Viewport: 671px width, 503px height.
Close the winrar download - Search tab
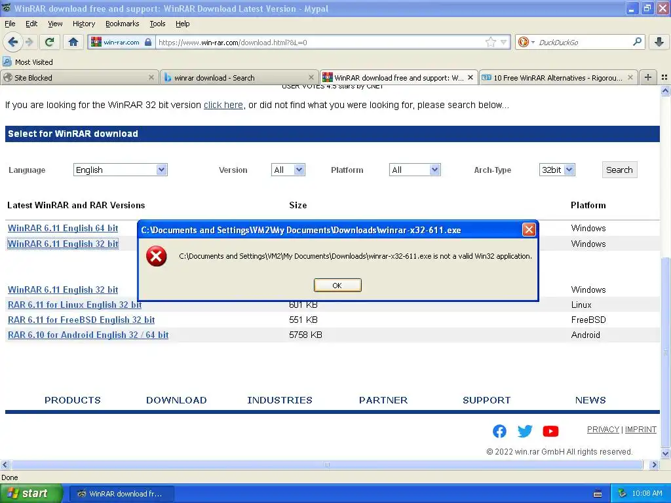click(x=311, y=77)
